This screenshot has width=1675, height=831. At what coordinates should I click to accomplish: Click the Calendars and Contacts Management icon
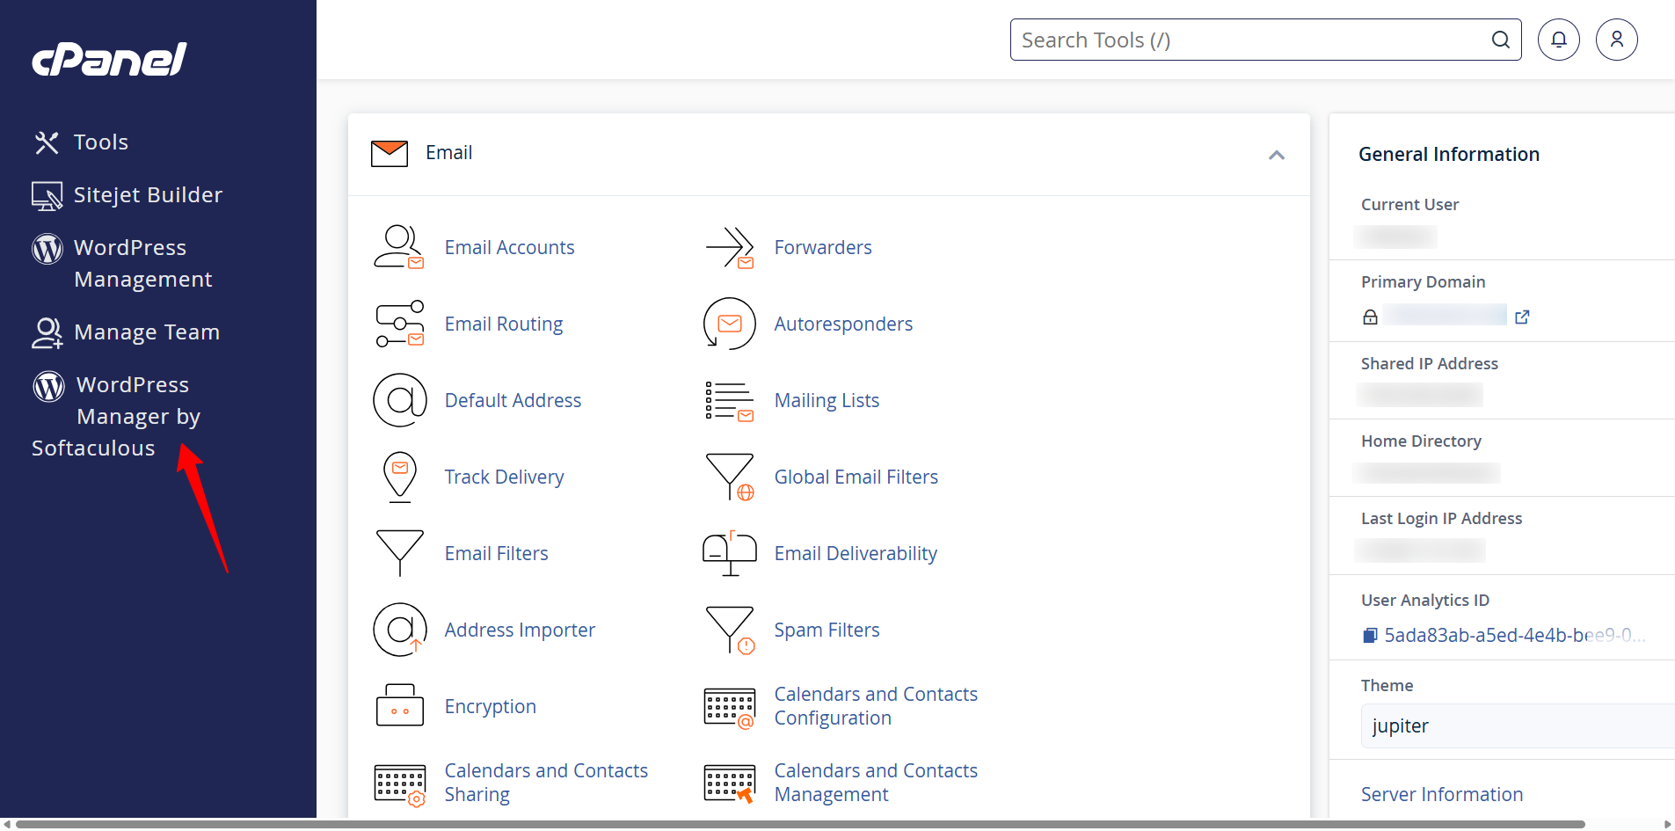[x=730, y=784]
